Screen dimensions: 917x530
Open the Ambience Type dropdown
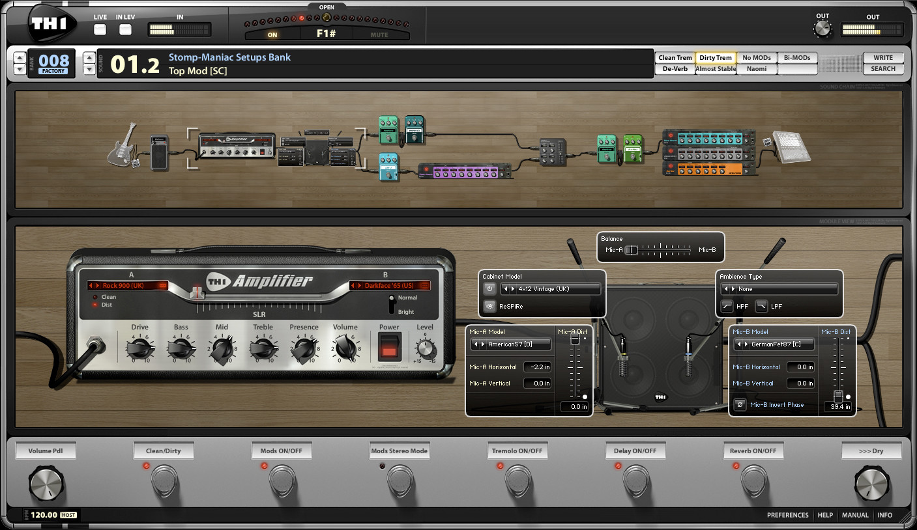click(779, 289)
